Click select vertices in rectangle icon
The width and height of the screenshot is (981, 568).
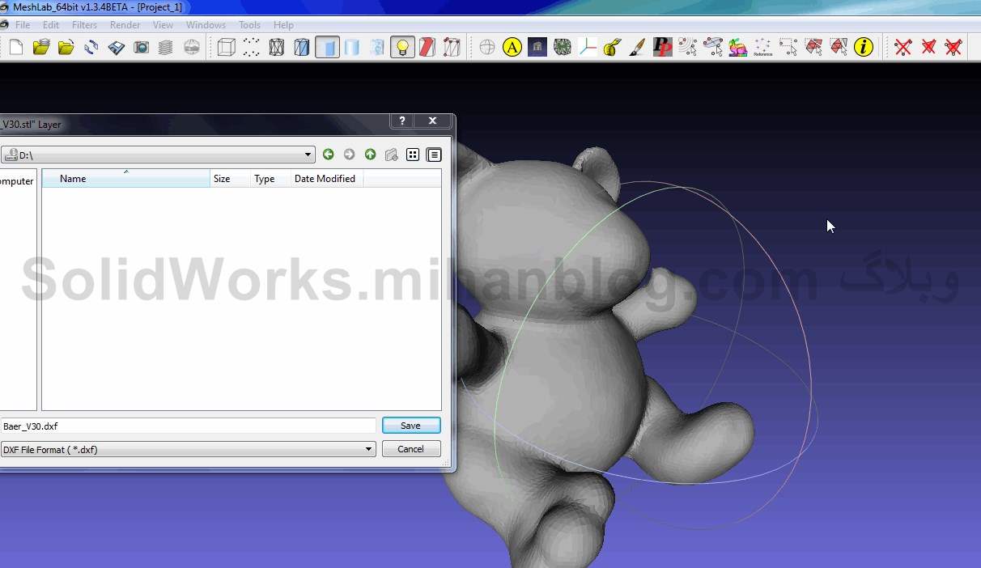[x=788, y=48]
